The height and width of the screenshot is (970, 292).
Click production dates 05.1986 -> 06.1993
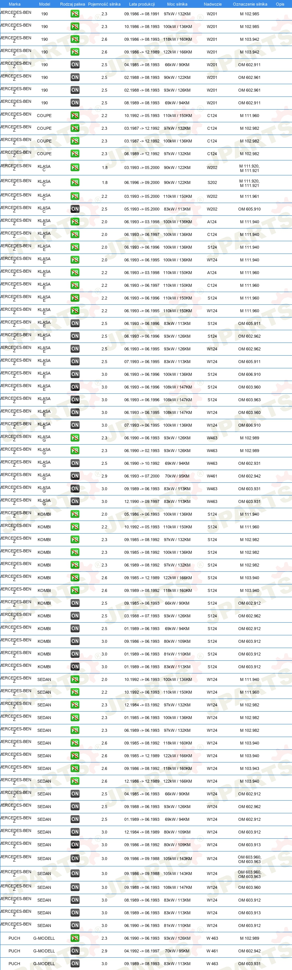coord(142,515)
